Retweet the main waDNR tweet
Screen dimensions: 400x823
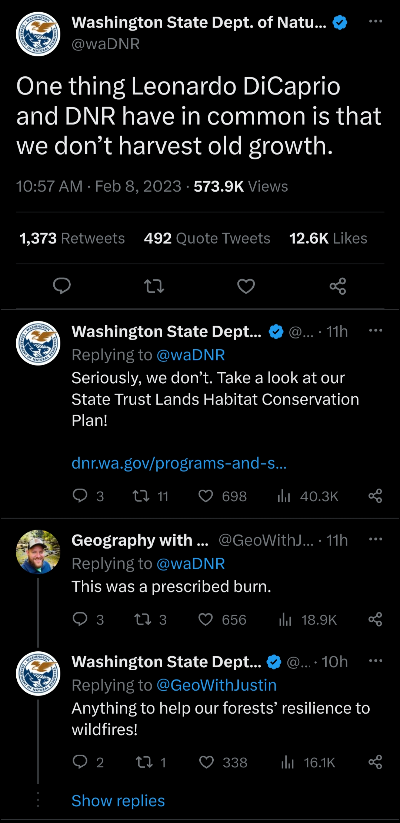point(154,286)
